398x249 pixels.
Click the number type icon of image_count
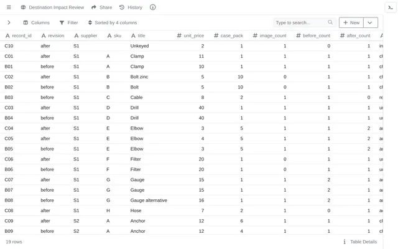coord(255,35)
